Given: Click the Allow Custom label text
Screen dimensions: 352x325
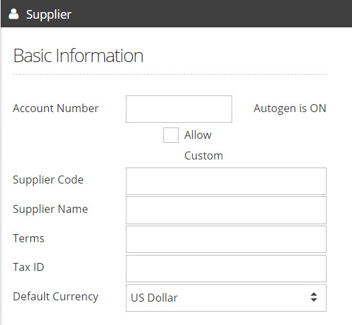Looking at the screenshot, I should click(203, 145).
